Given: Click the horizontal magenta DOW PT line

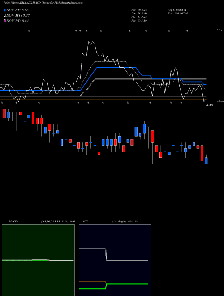Looking at the screenshot, I should [x=103, y=96].
